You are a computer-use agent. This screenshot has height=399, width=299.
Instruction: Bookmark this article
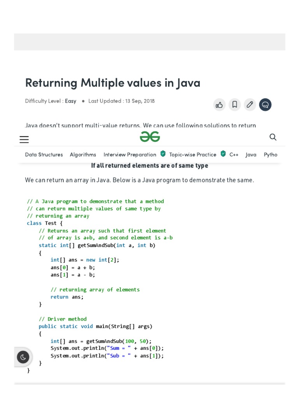click(235, 104)
